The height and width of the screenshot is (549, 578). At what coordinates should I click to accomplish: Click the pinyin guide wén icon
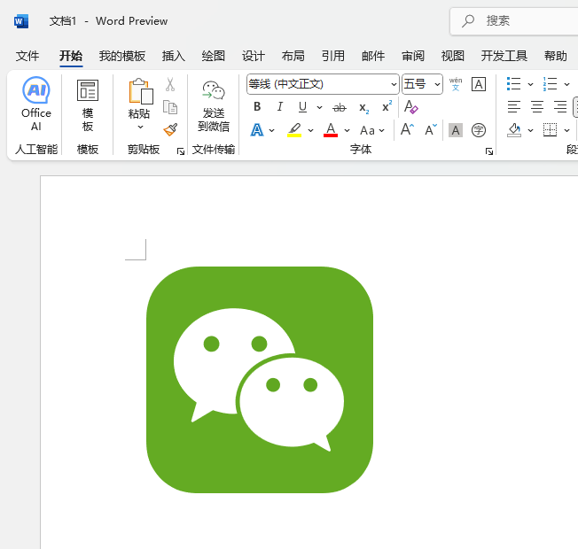click(x=456, y=84)
